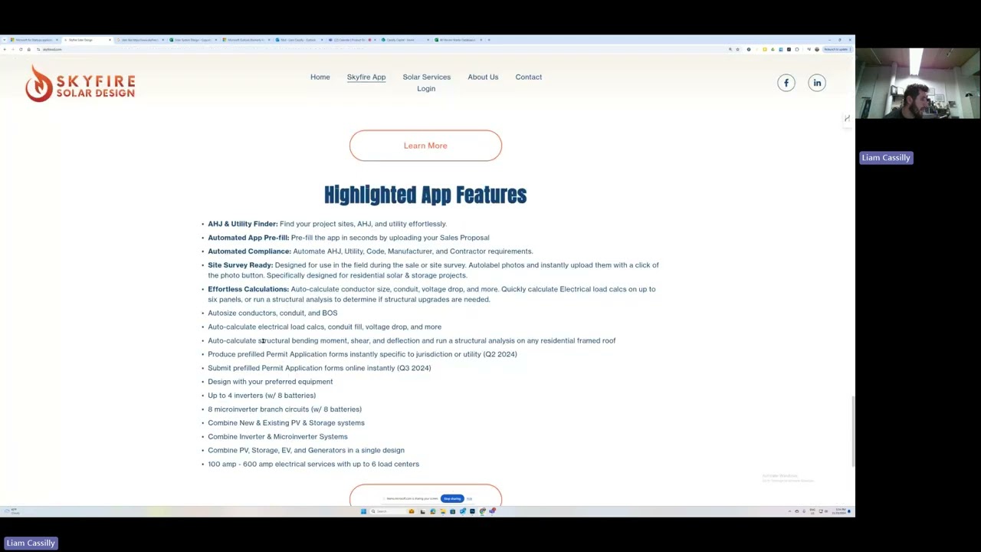Click 'Autosize conductors, conduit, and BOS' line
Screen dimensions: 981x552
tap(273, 313)
